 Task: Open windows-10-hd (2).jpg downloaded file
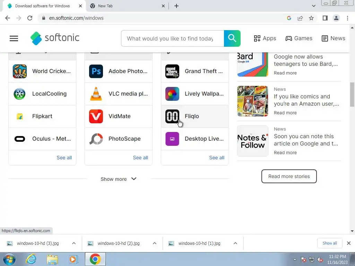tap(119, 243)
